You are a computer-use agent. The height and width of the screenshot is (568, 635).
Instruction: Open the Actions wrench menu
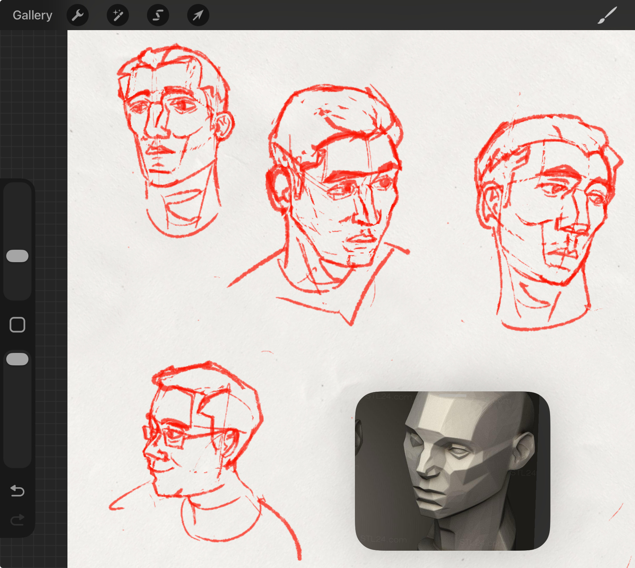(x=78, y=15)
